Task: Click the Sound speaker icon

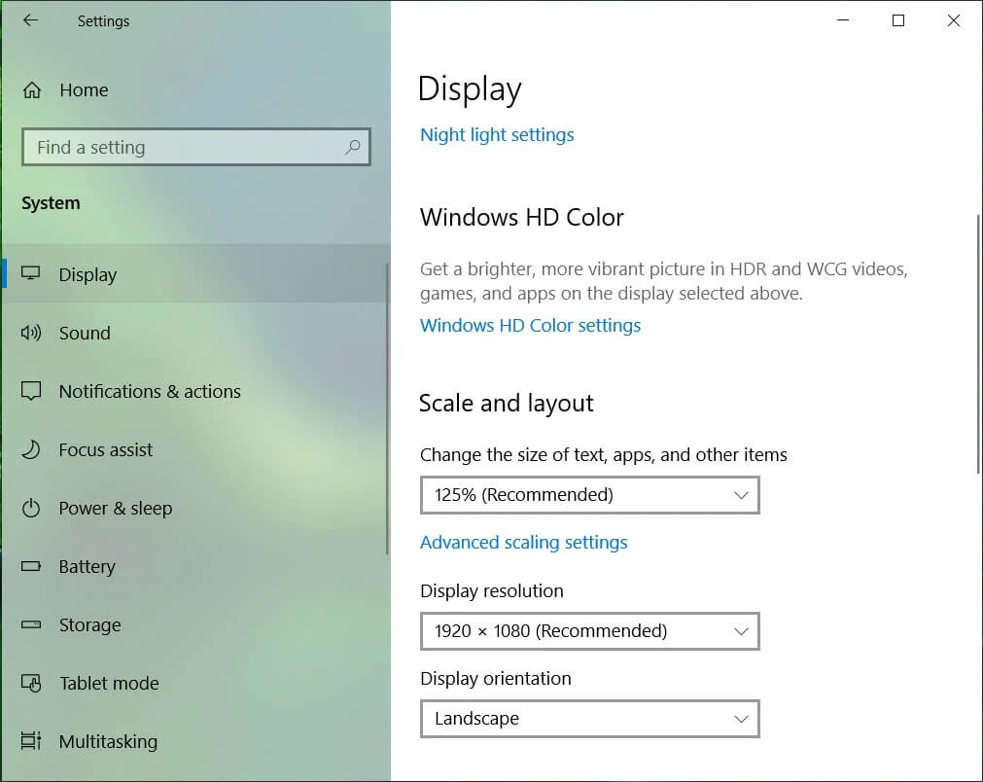Action: pyautogui.click(x=31, y=333)
